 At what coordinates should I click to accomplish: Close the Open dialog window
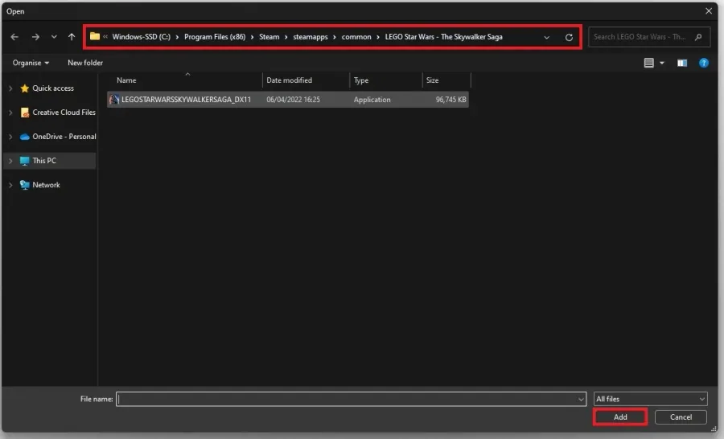click(x=709, y=11)
